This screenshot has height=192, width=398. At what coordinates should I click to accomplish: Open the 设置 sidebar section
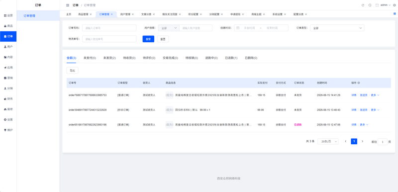point(8,119)
